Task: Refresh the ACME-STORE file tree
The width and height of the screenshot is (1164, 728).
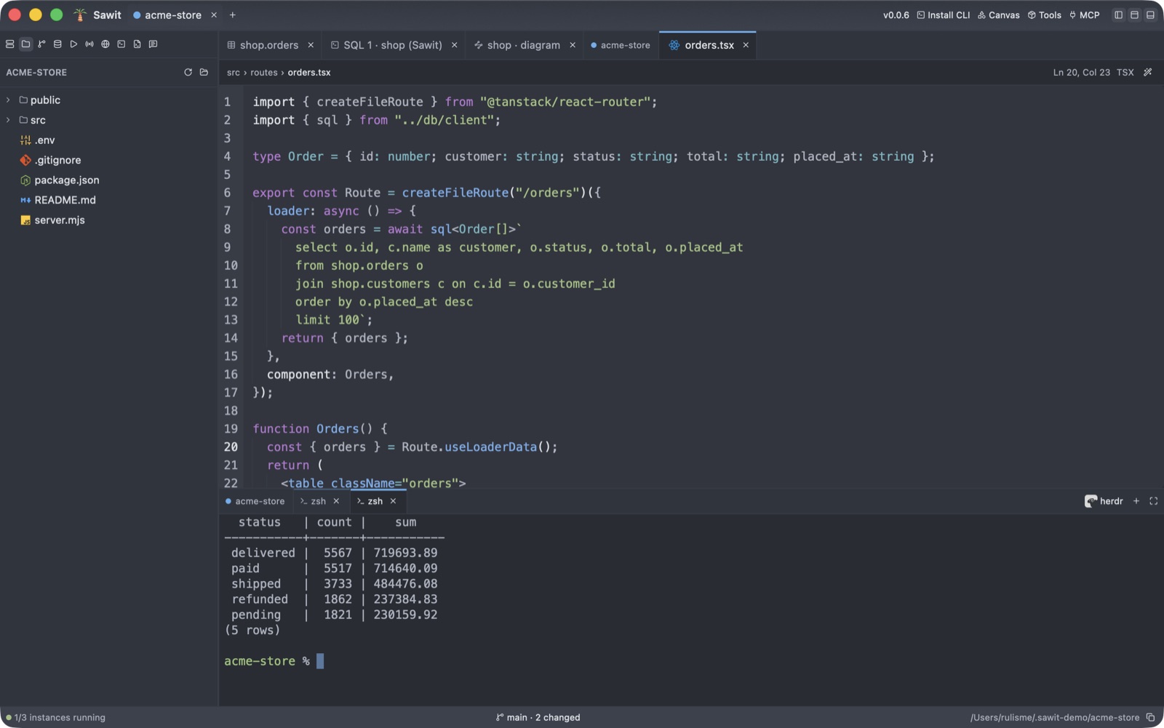Action: point(188,72)
